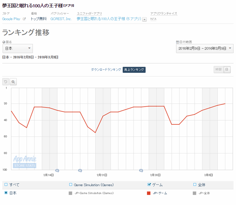The width and height of the screenshot is (236, 205).
Task: Open the comment bubble near 2月14日
Action: (57, 170)
